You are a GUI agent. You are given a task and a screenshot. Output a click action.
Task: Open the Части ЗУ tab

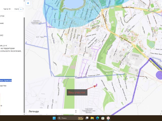tap(7, 9)
